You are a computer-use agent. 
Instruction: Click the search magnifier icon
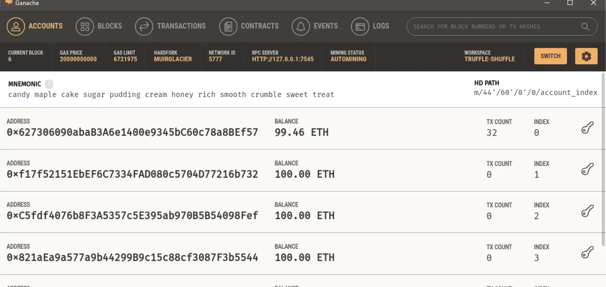[x=585, y=26]
